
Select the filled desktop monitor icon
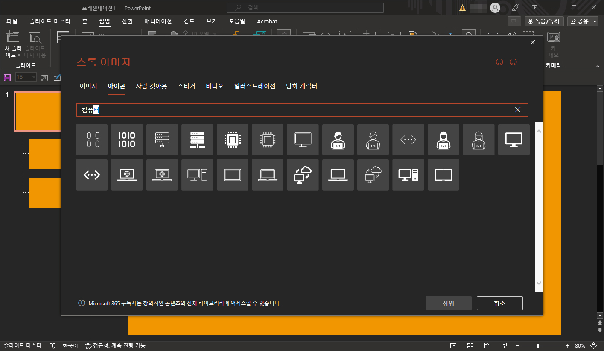pyautogui.click(x=514, y=140)
